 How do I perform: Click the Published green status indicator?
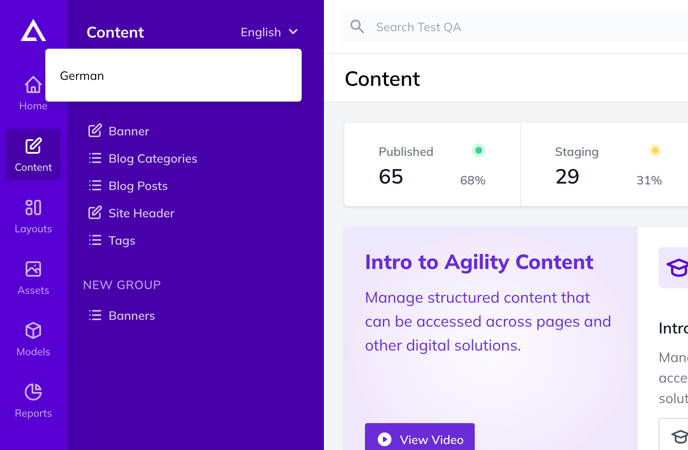(x=479, y=150)
